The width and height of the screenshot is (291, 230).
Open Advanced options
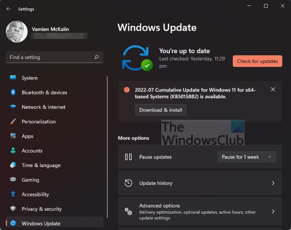point(200,211)
